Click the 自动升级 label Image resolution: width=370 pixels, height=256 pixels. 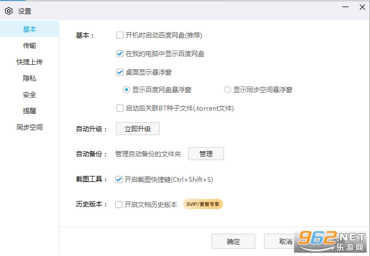pyautogui.click(x=92, y=129)
